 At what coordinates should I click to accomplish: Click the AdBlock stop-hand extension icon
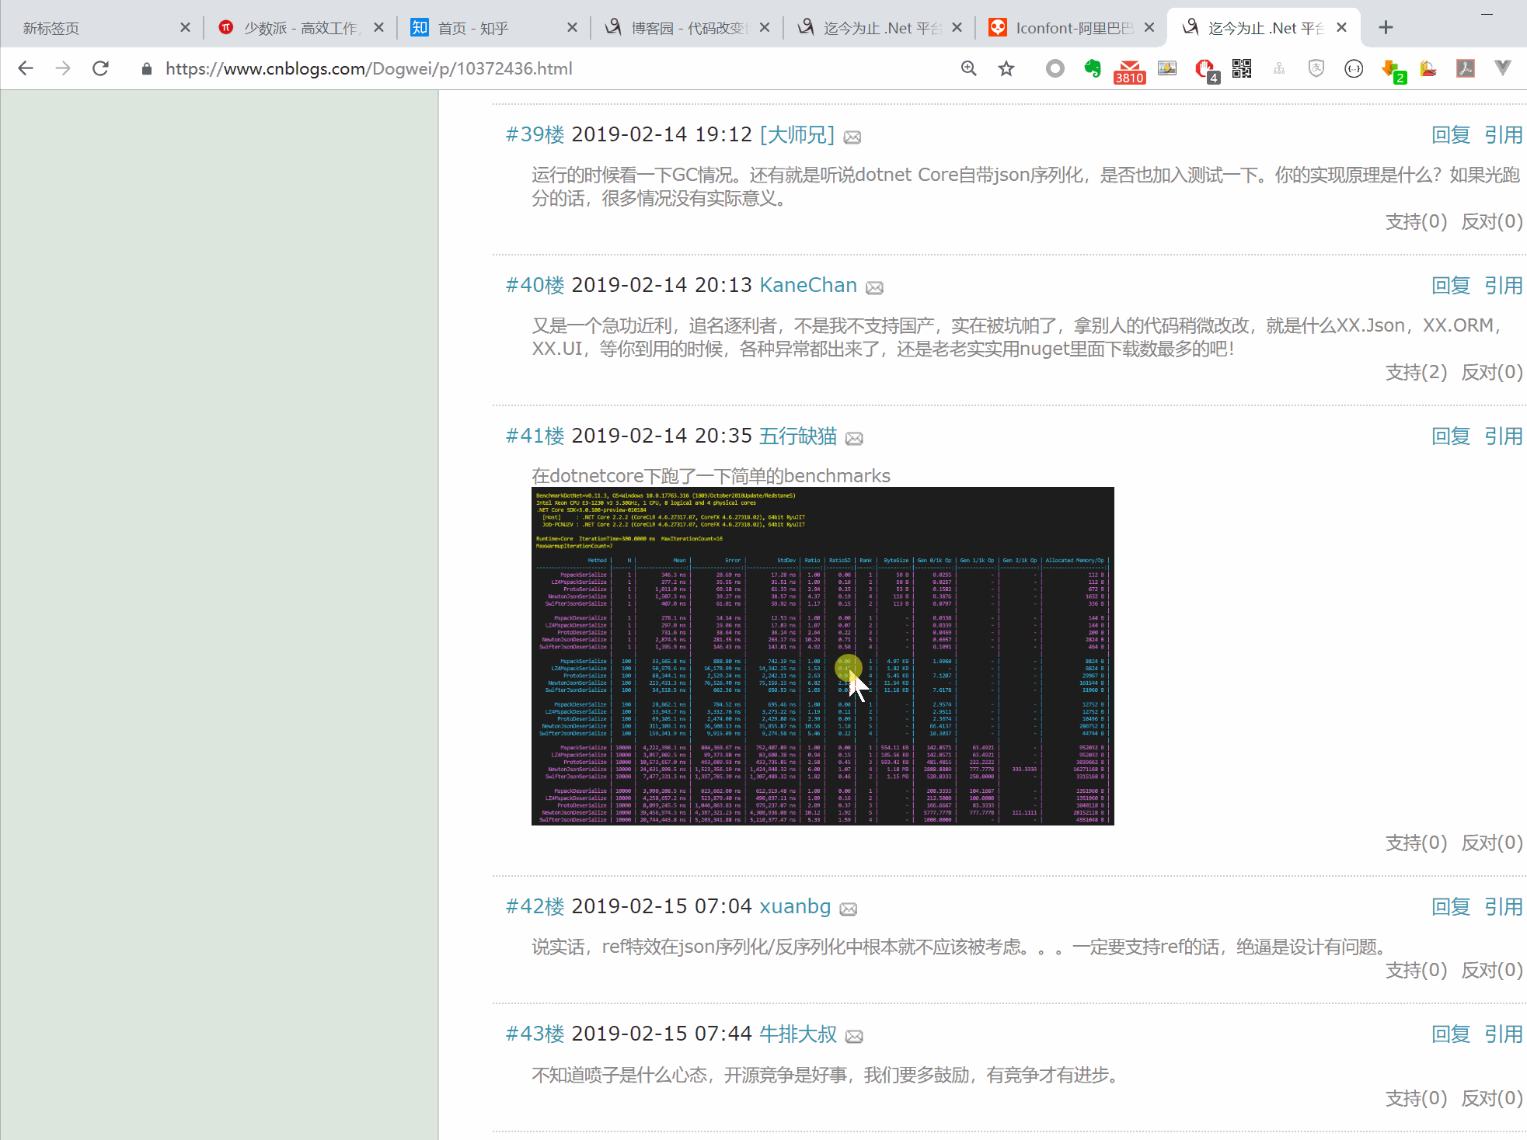1205,69
